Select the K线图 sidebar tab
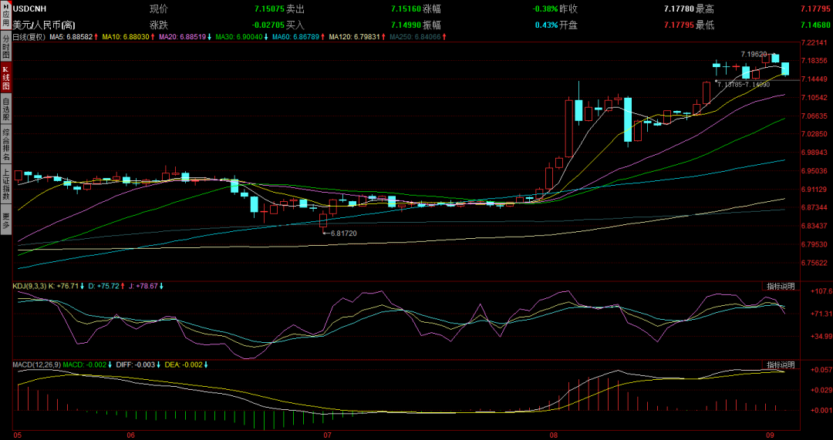The width and height of the screenshot is (833, 440). 5,78
